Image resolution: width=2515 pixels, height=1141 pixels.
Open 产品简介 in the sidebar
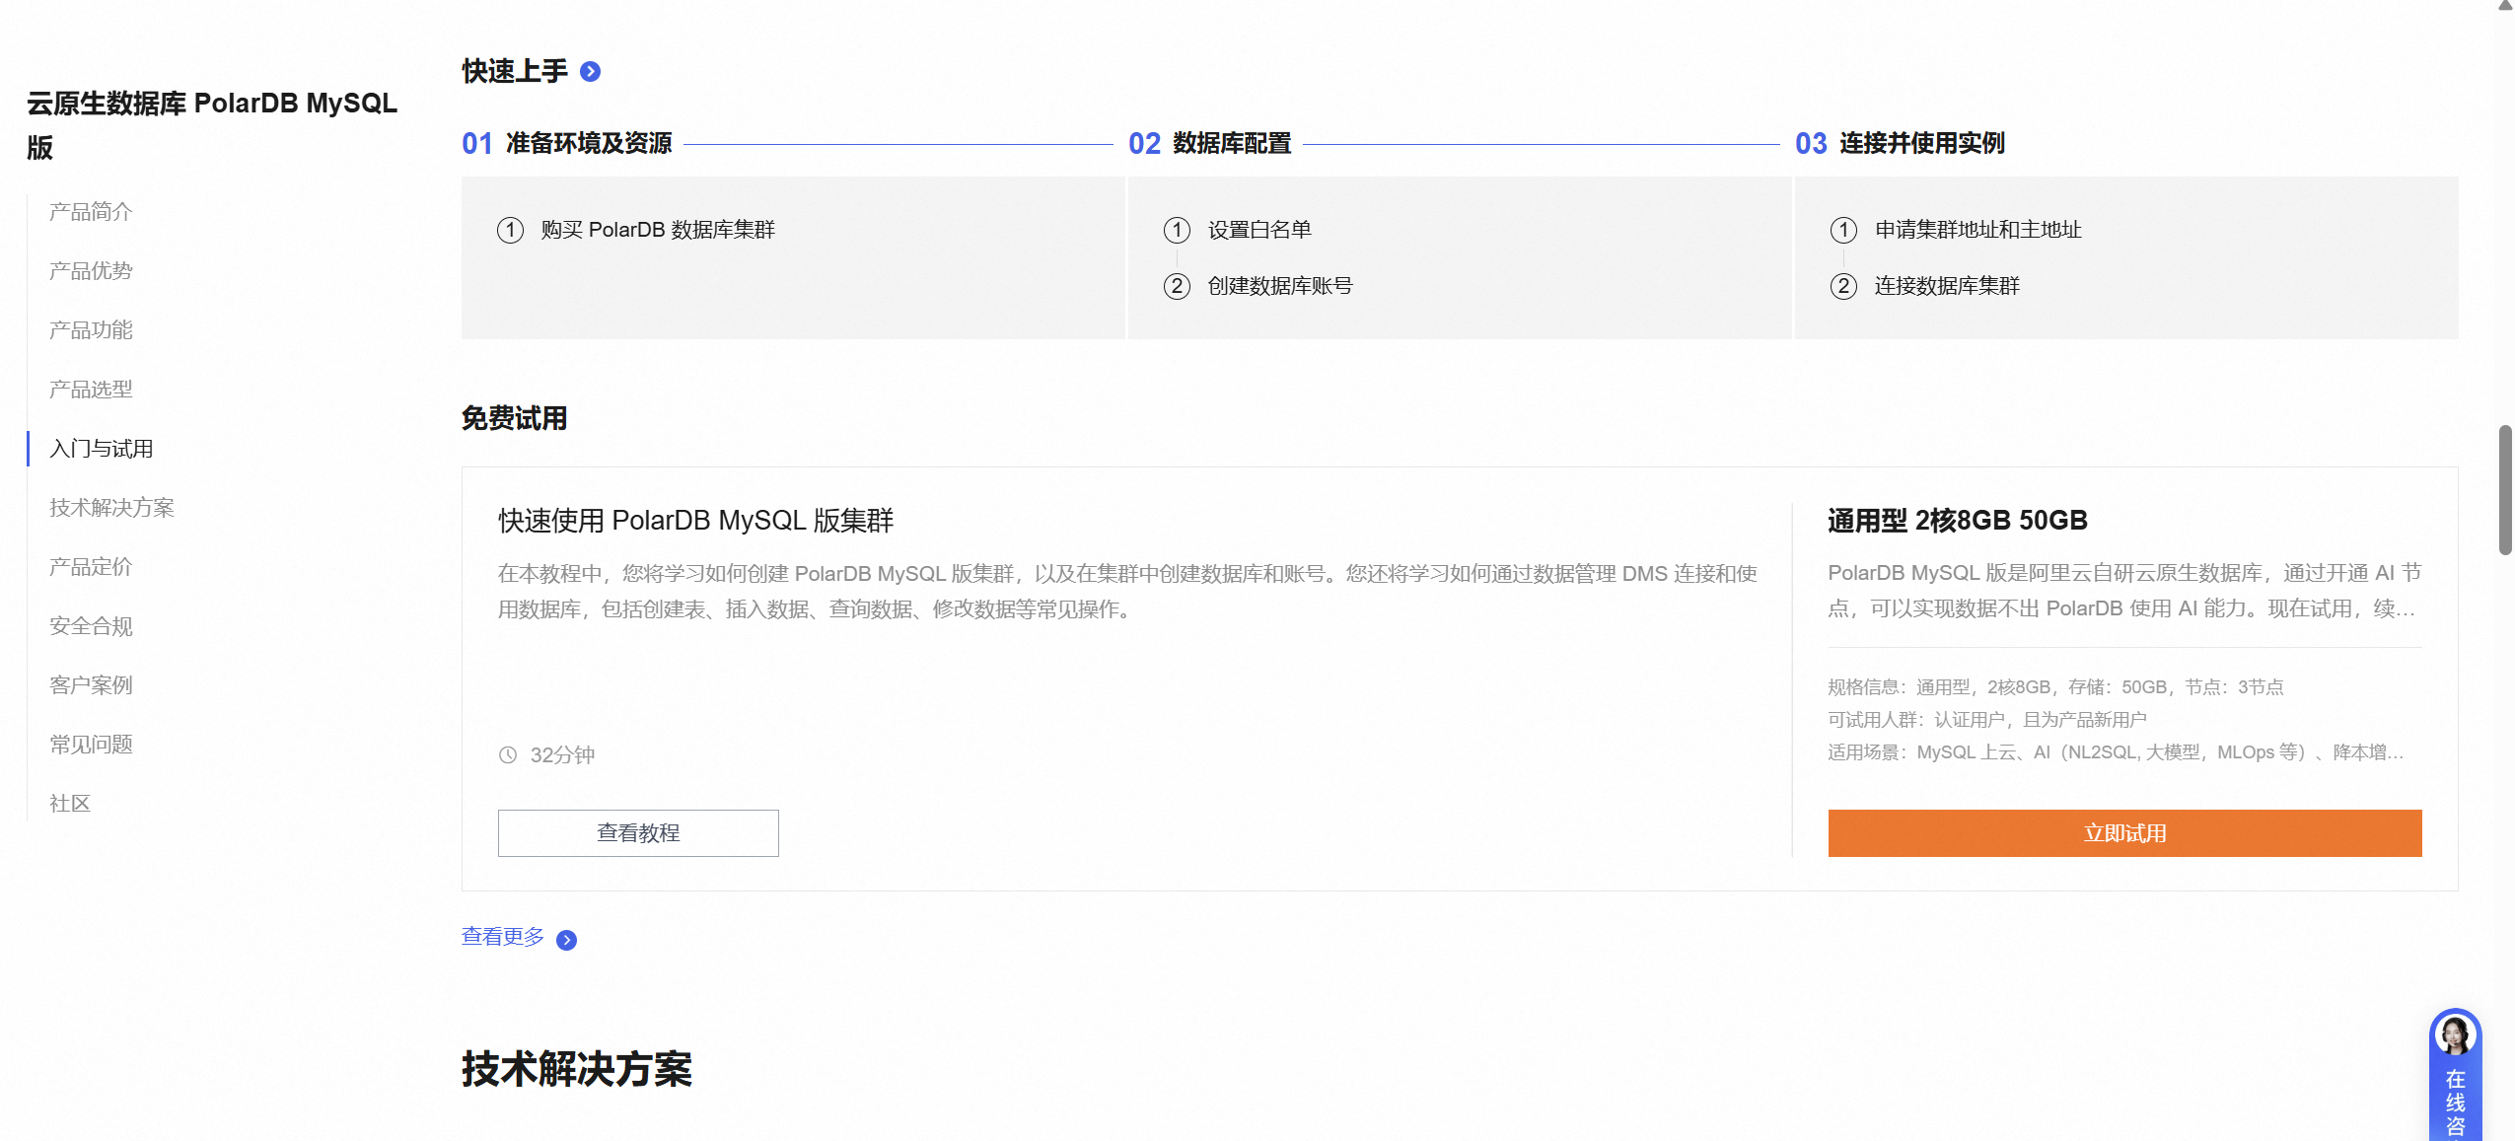(x=91, y=212)
